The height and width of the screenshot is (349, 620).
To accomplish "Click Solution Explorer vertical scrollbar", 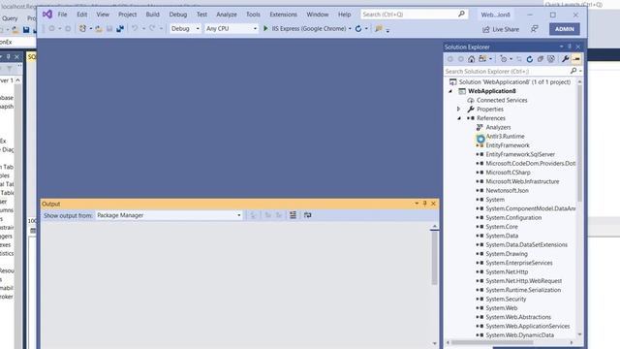I will click(x=579, y=143).
